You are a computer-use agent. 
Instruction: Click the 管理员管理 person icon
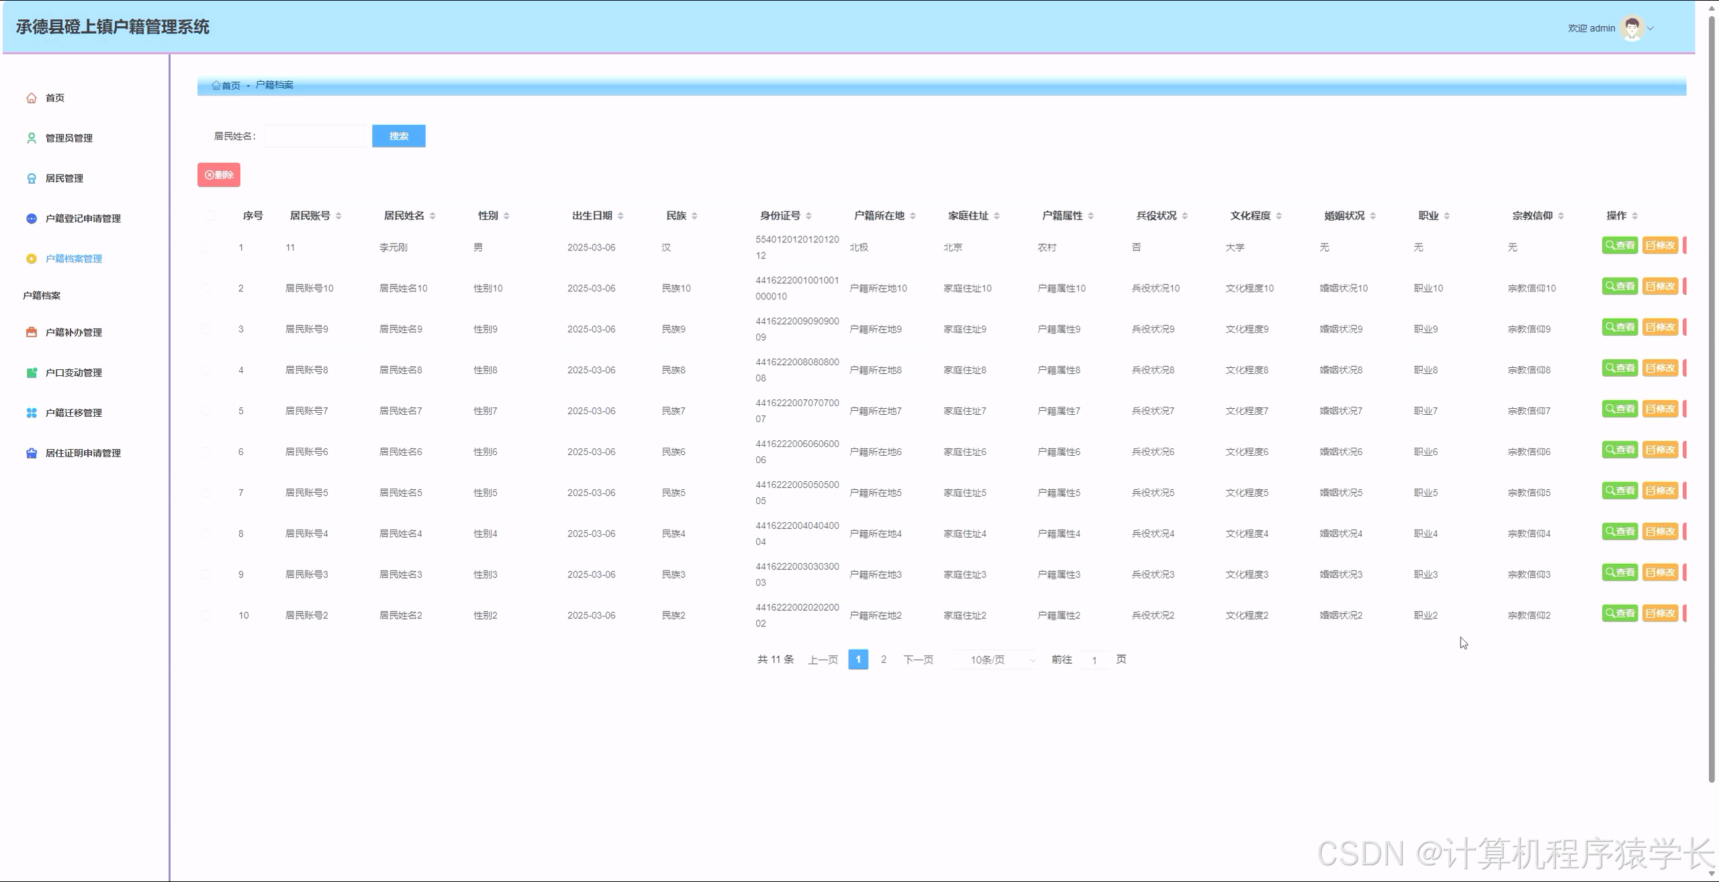(32, 138)
